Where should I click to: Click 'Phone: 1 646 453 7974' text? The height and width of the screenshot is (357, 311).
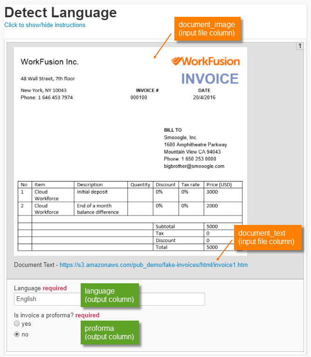point(47,98)
